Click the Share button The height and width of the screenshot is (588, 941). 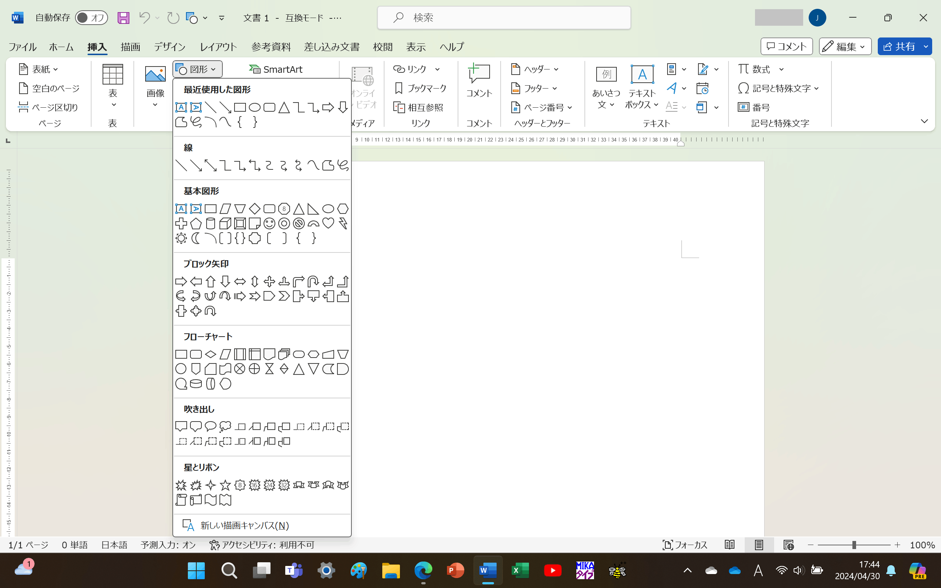tap(899, 47)
